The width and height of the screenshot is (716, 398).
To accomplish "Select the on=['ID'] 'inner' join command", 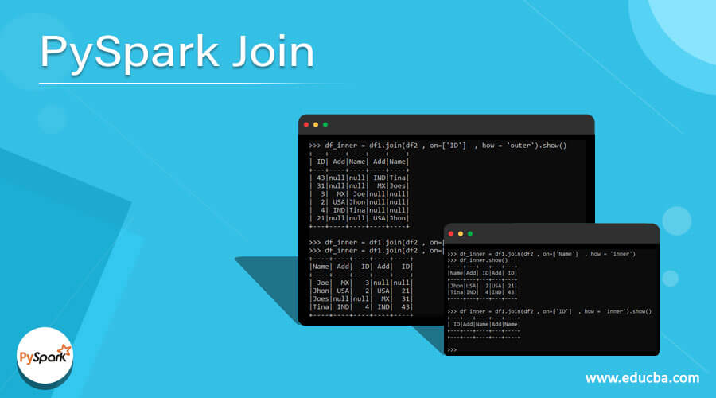I will click(x=550, y=312).
